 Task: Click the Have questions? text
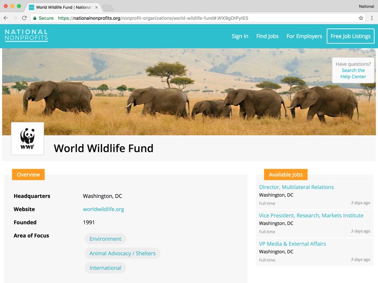pyautogui.click(x=353, y=64)
